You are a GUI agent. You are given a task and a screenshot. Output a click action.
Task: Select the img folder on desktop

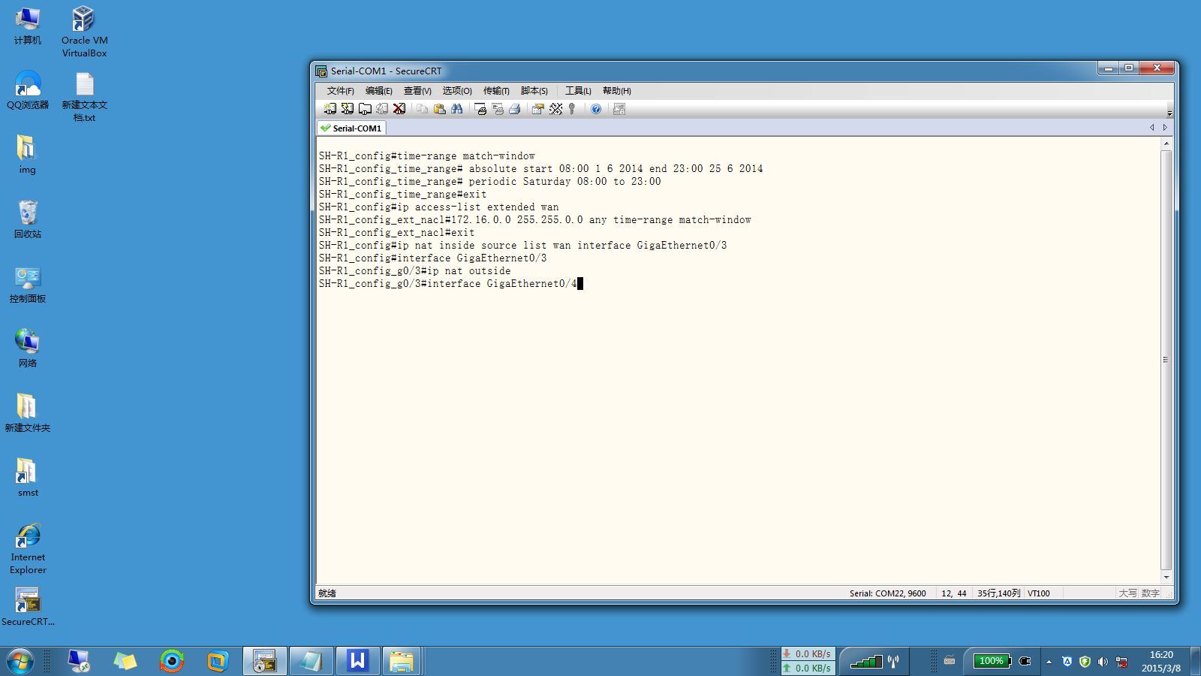(27, 155)
